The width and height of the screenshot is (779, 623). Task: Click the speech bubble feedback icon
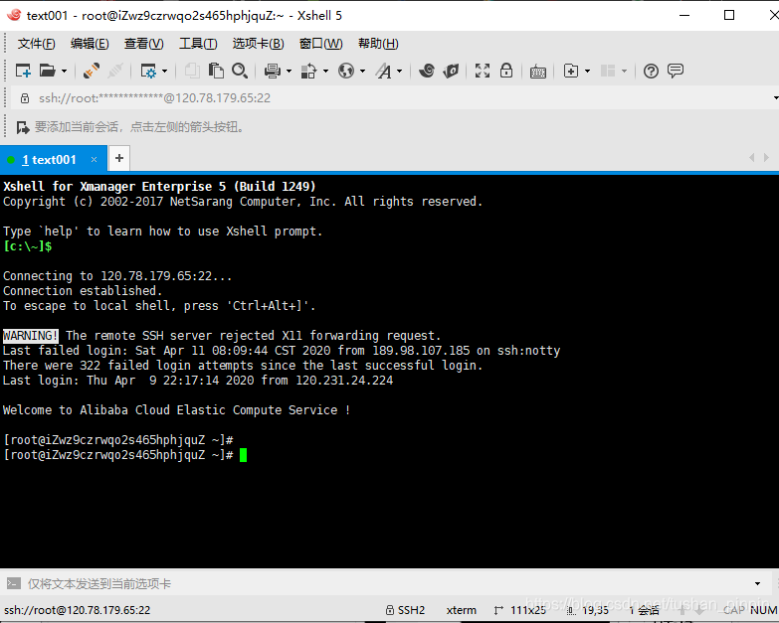click(676, 71)
